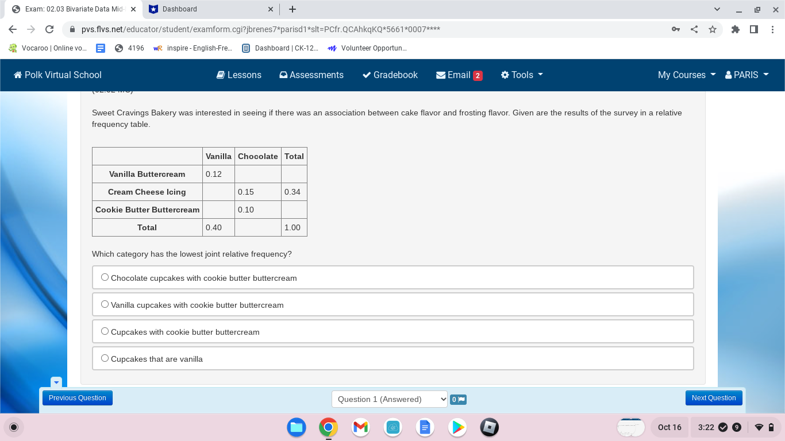Screen dimensions: 785x441
Task: Reload the exam page
Action: 49,29
